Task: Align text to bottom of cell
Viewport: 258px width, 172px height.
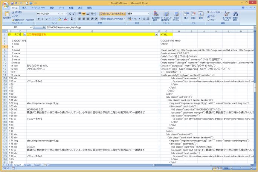Action: (87, 14)
